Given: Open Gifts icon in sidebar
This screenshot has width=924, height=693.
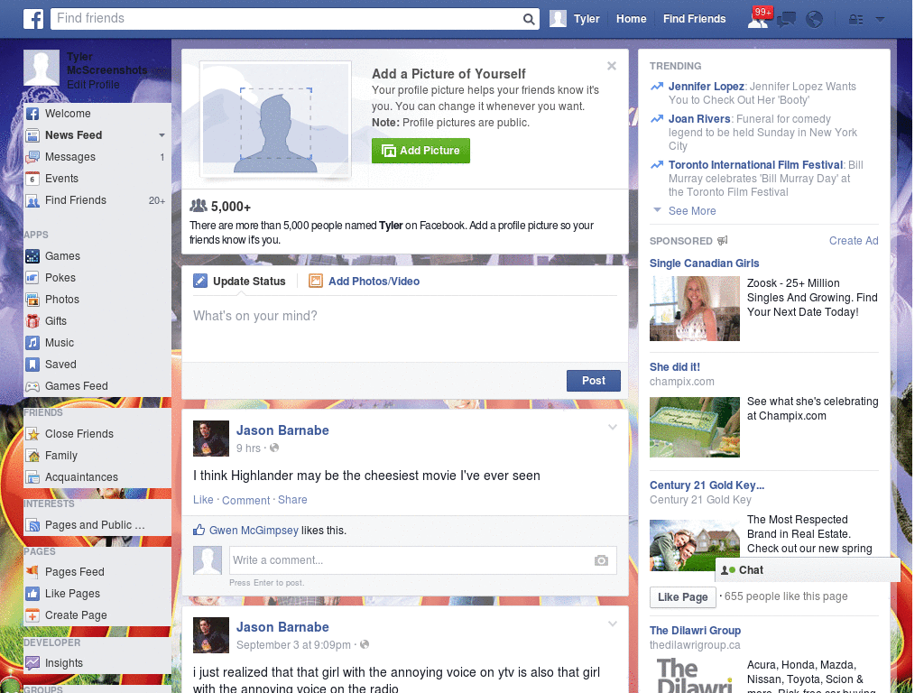Looking at the screenshot, I should click(32, 321).
